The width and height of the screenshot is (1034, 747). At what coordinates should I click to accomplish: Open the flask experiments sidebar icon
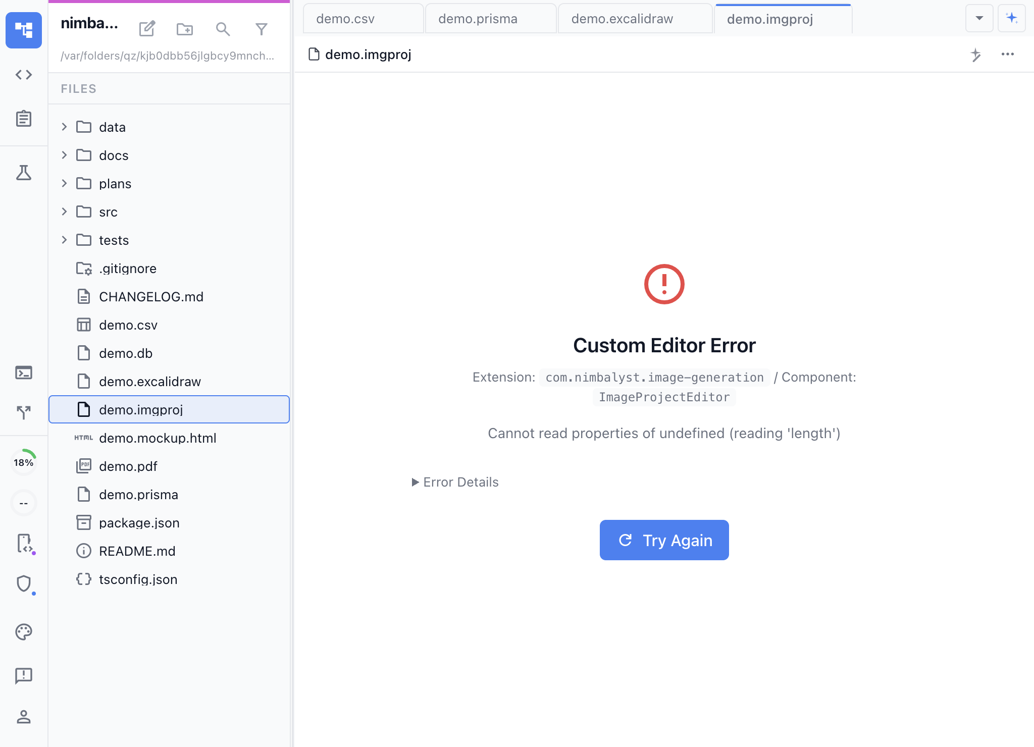click(24, 173)
